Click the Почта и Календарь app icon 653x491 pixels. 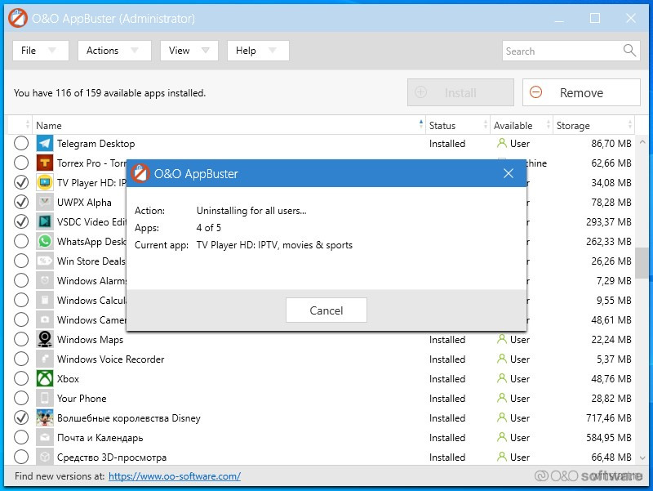pyautogui.click(x=45, y=437)
